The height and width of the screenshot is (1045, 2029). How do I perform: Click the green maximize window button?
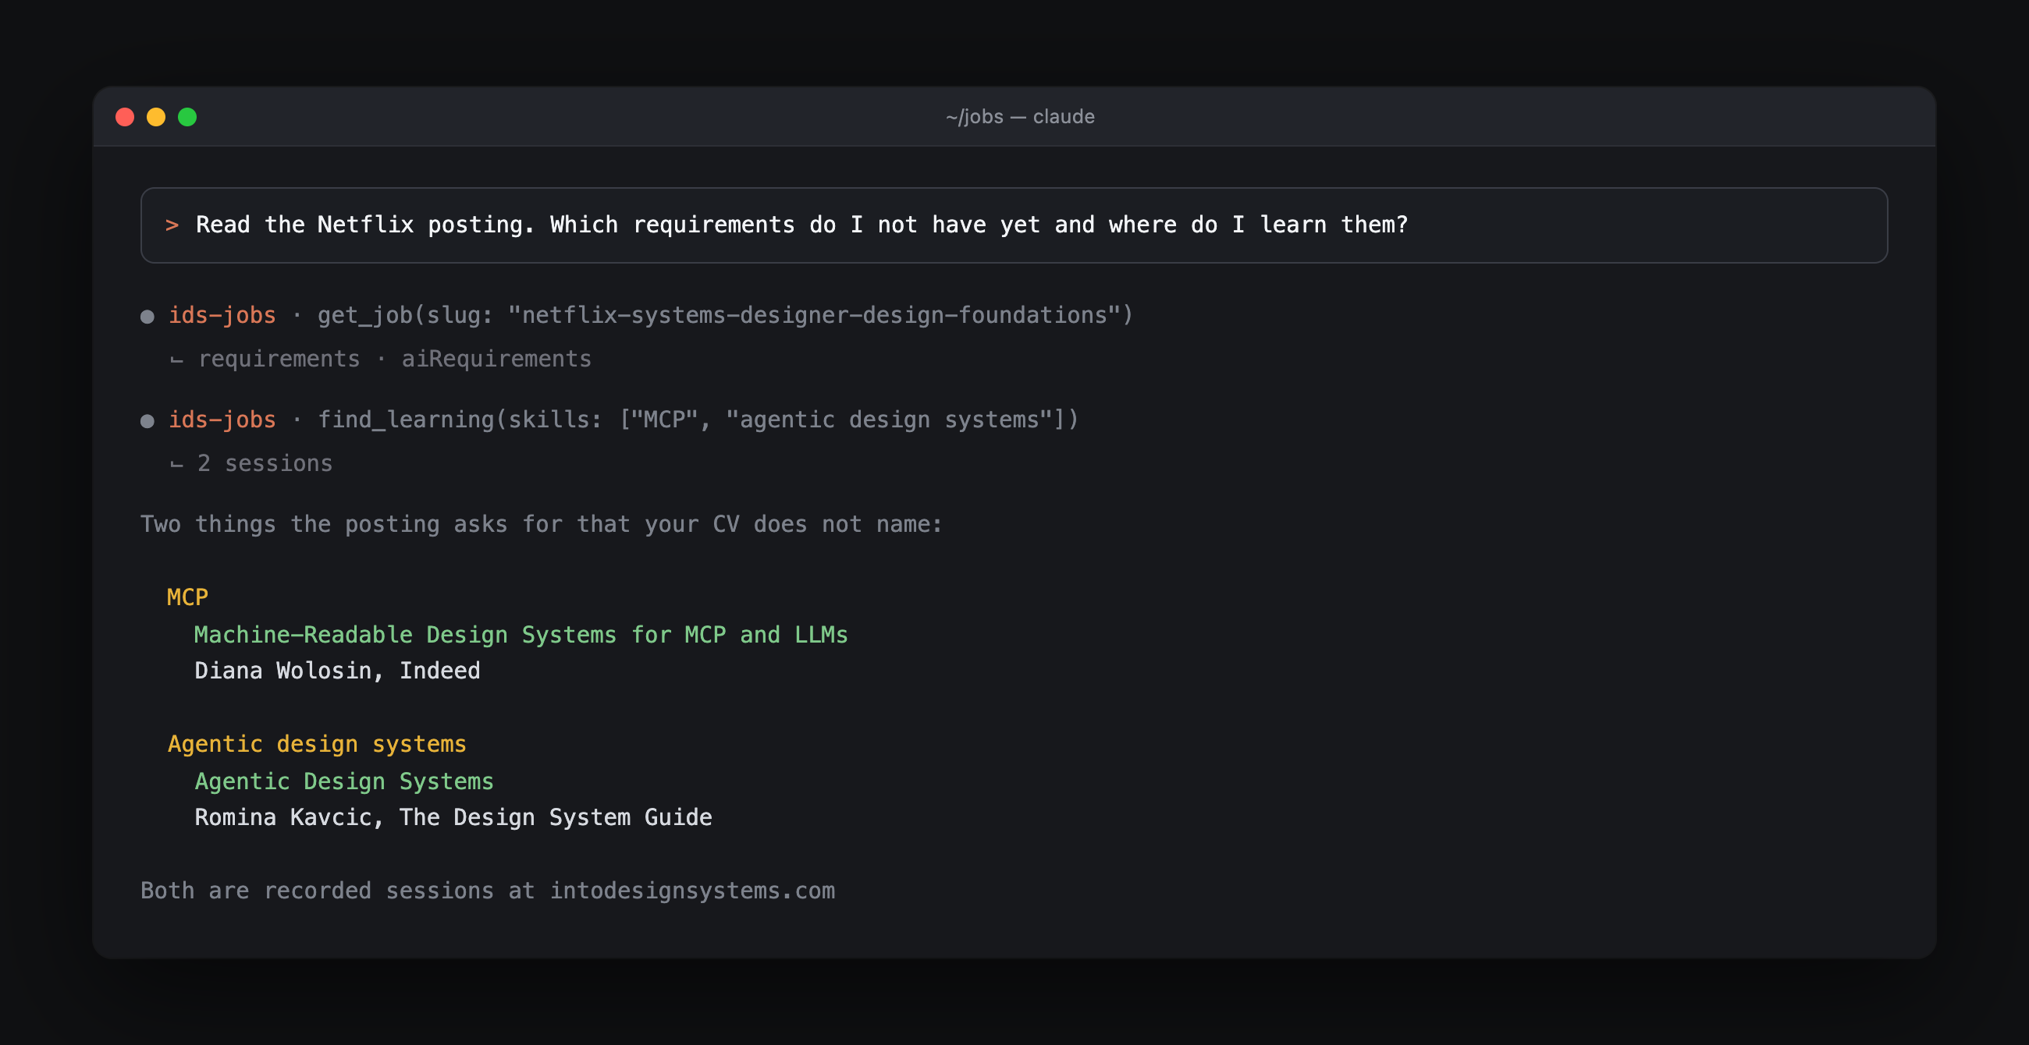tap(187, 117)
